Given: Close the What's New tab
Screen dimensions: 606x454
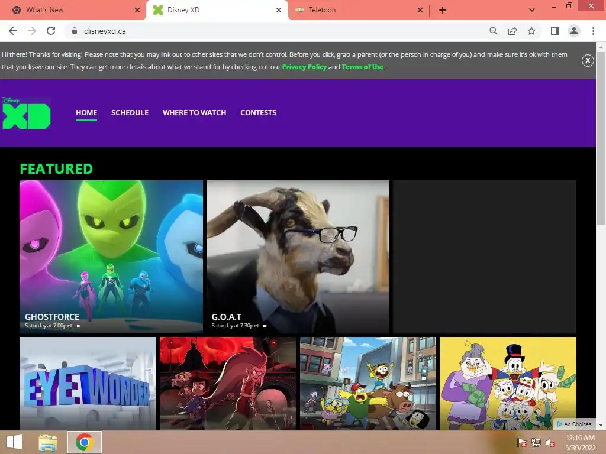Looking at the screenshot, I should (x=137, y=10).
